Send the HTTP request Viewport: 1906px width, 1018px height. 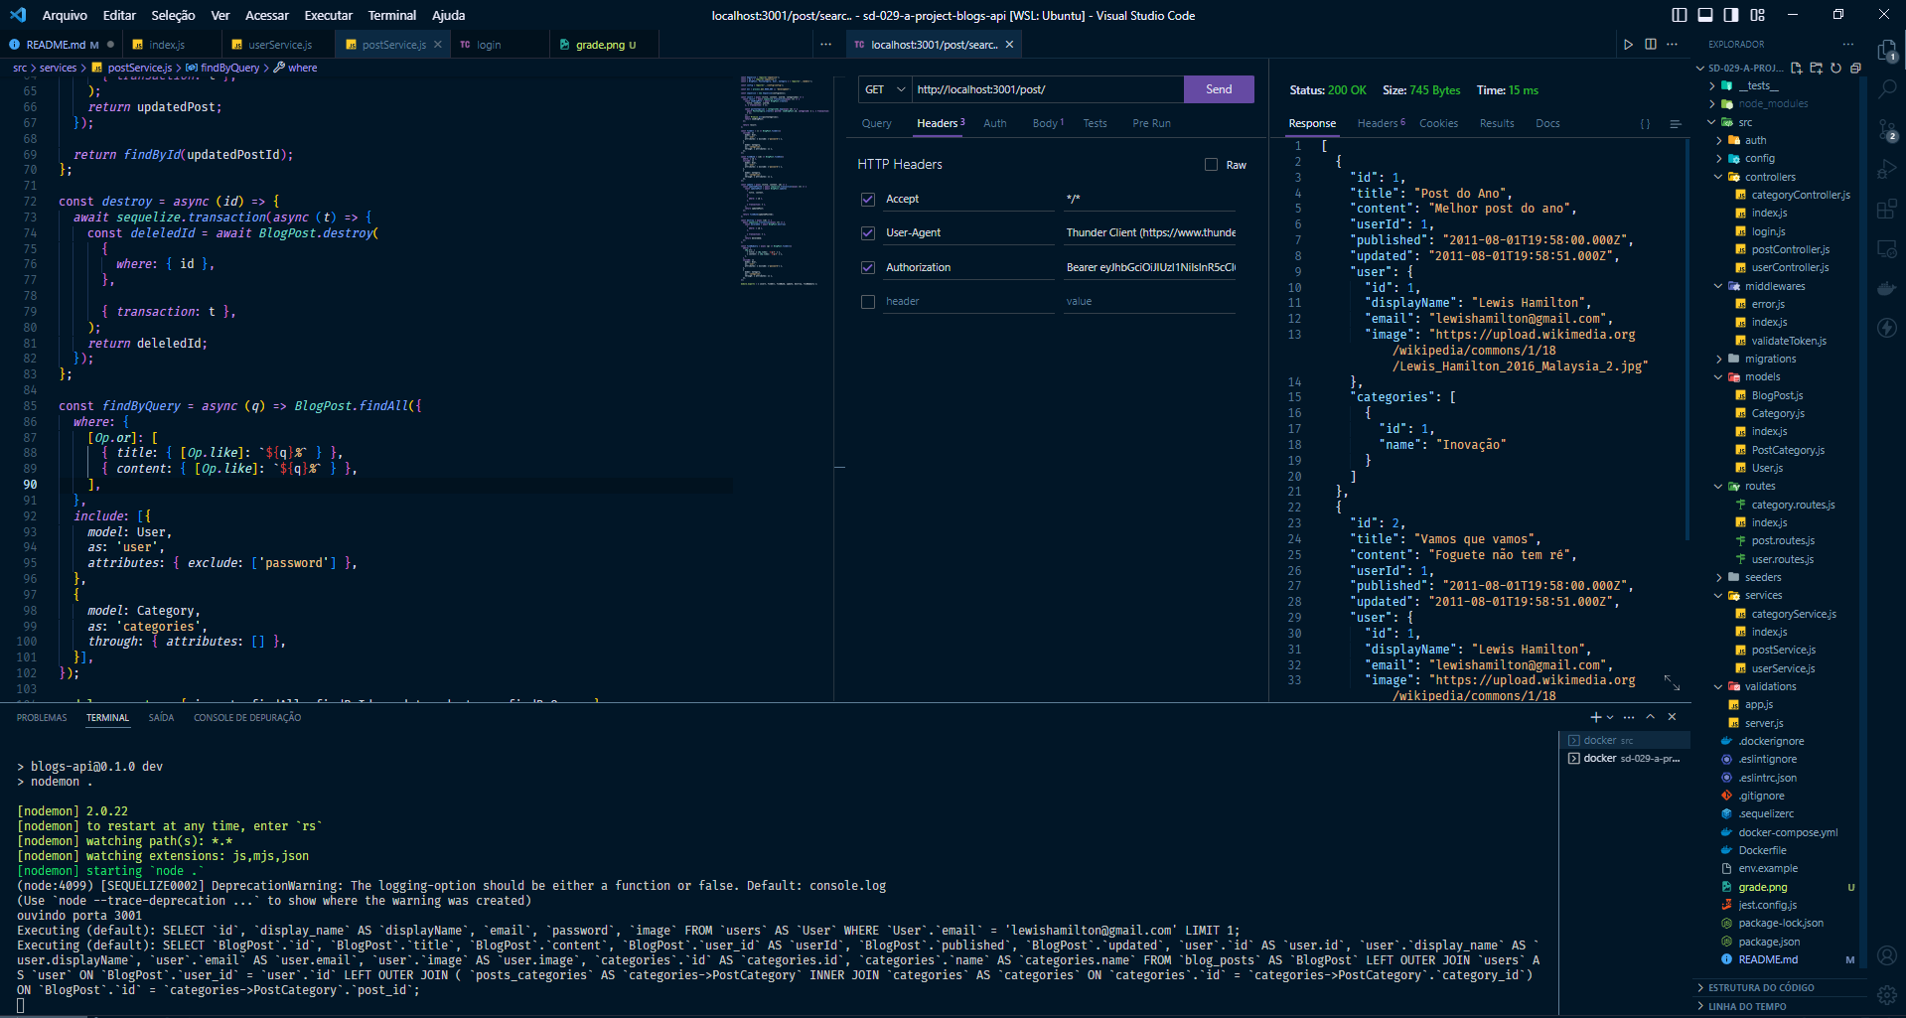1219,89
